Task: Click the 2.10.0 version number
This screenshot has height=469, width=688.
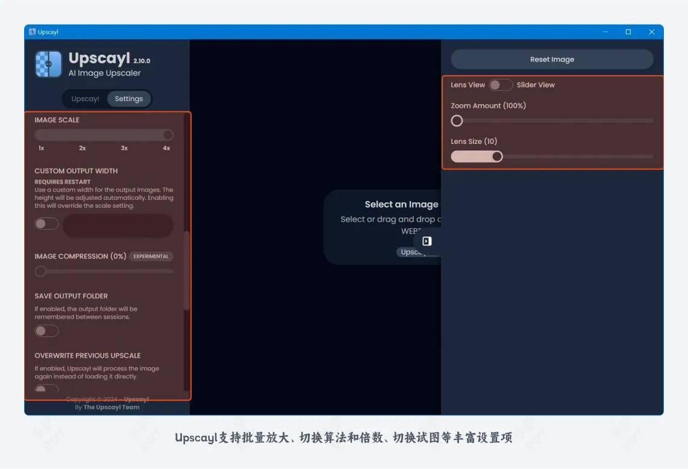Action: (x=142, y=61)
